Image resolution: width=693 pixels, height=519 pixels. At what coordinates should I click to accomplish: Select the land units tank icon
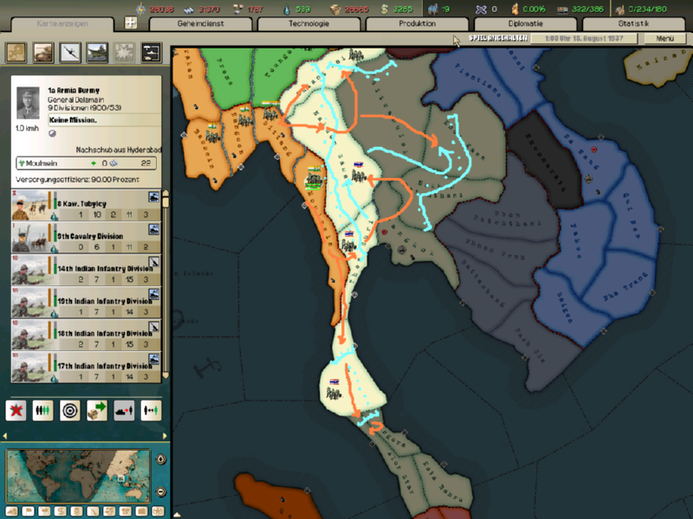[x=43, y=53]
